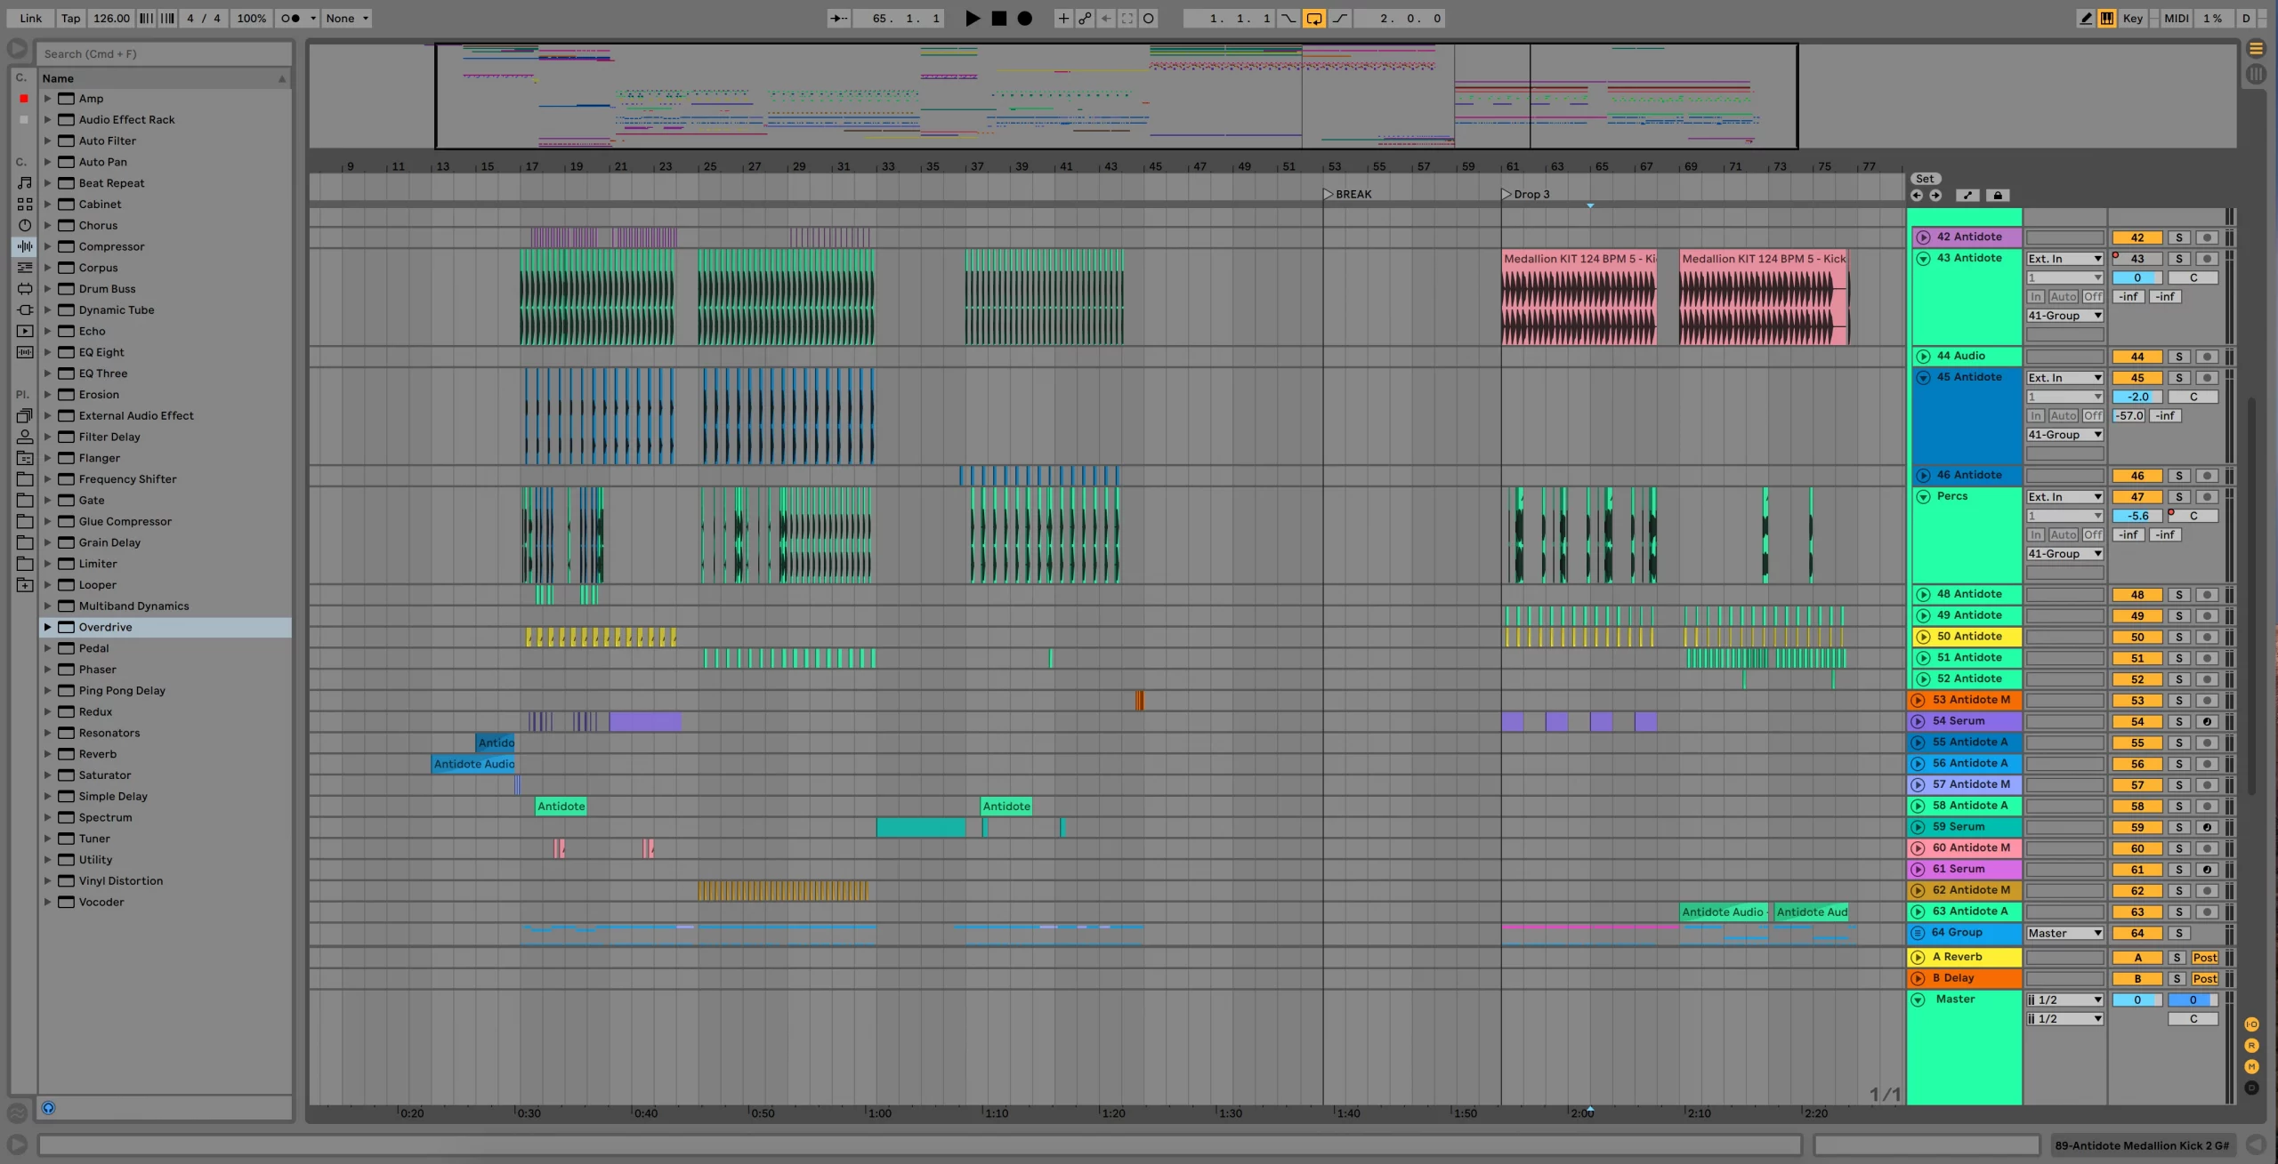This screenshot has height=1164, width=2278.
Task: Open the 64 Group output Master dropdown
Action: 2064,933
